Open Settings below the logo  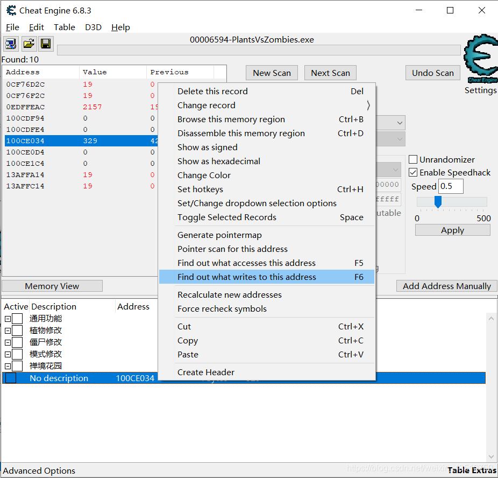click(x=481, y=90)
